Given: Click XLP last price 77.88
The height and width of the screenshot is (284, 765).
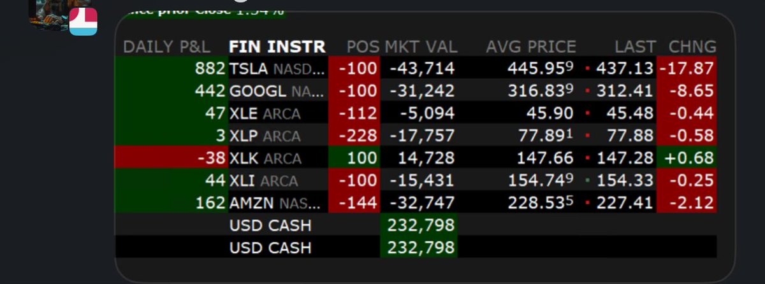Looking at the screenshot, I should (631, 135).
